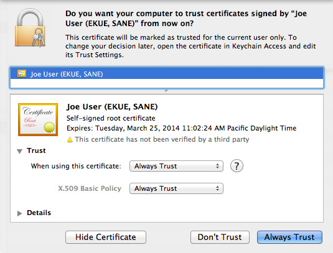
Task: Select Joe User (EKUE, SANE) list row
Action: coord(167,73)
